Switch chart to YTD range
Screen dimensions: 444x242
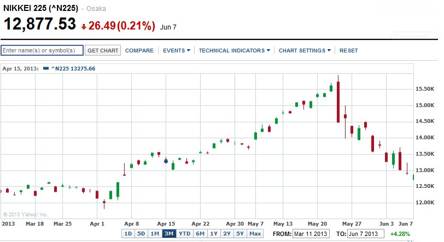coord(185,233)
